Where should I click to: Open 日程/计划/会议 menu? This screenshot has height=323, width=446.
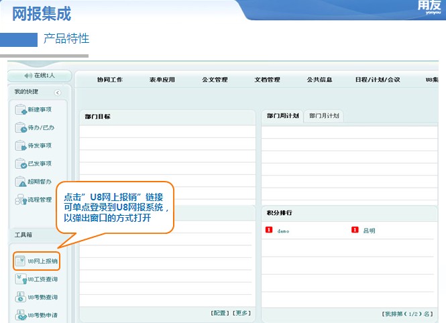click(378, 80)
